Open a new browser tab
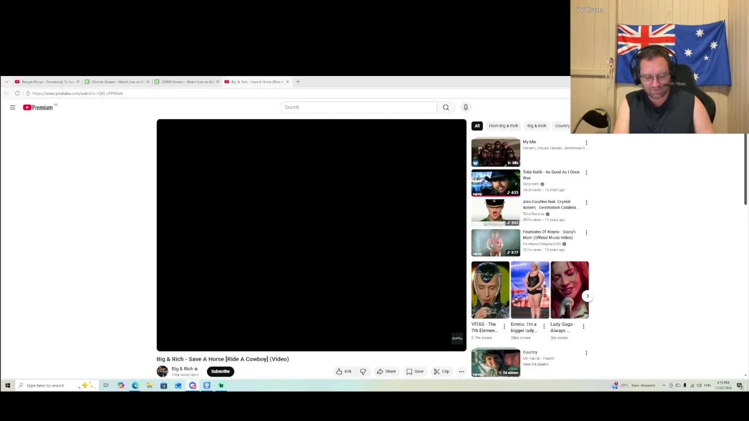 [x=298, y=82]
